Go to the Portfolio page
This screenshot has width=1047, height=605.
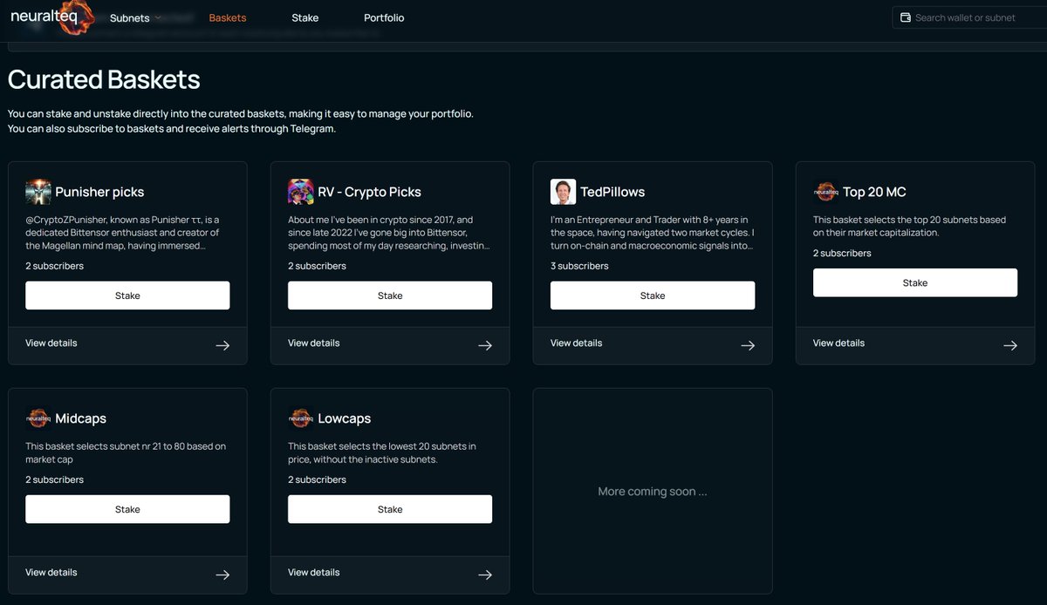384,17
